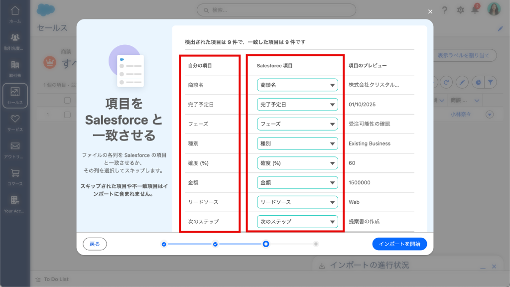This screenshot has width=510, height=287.
Task: Click preview value 株式会社クリスタル...
Action: click(x=374, y=85)
